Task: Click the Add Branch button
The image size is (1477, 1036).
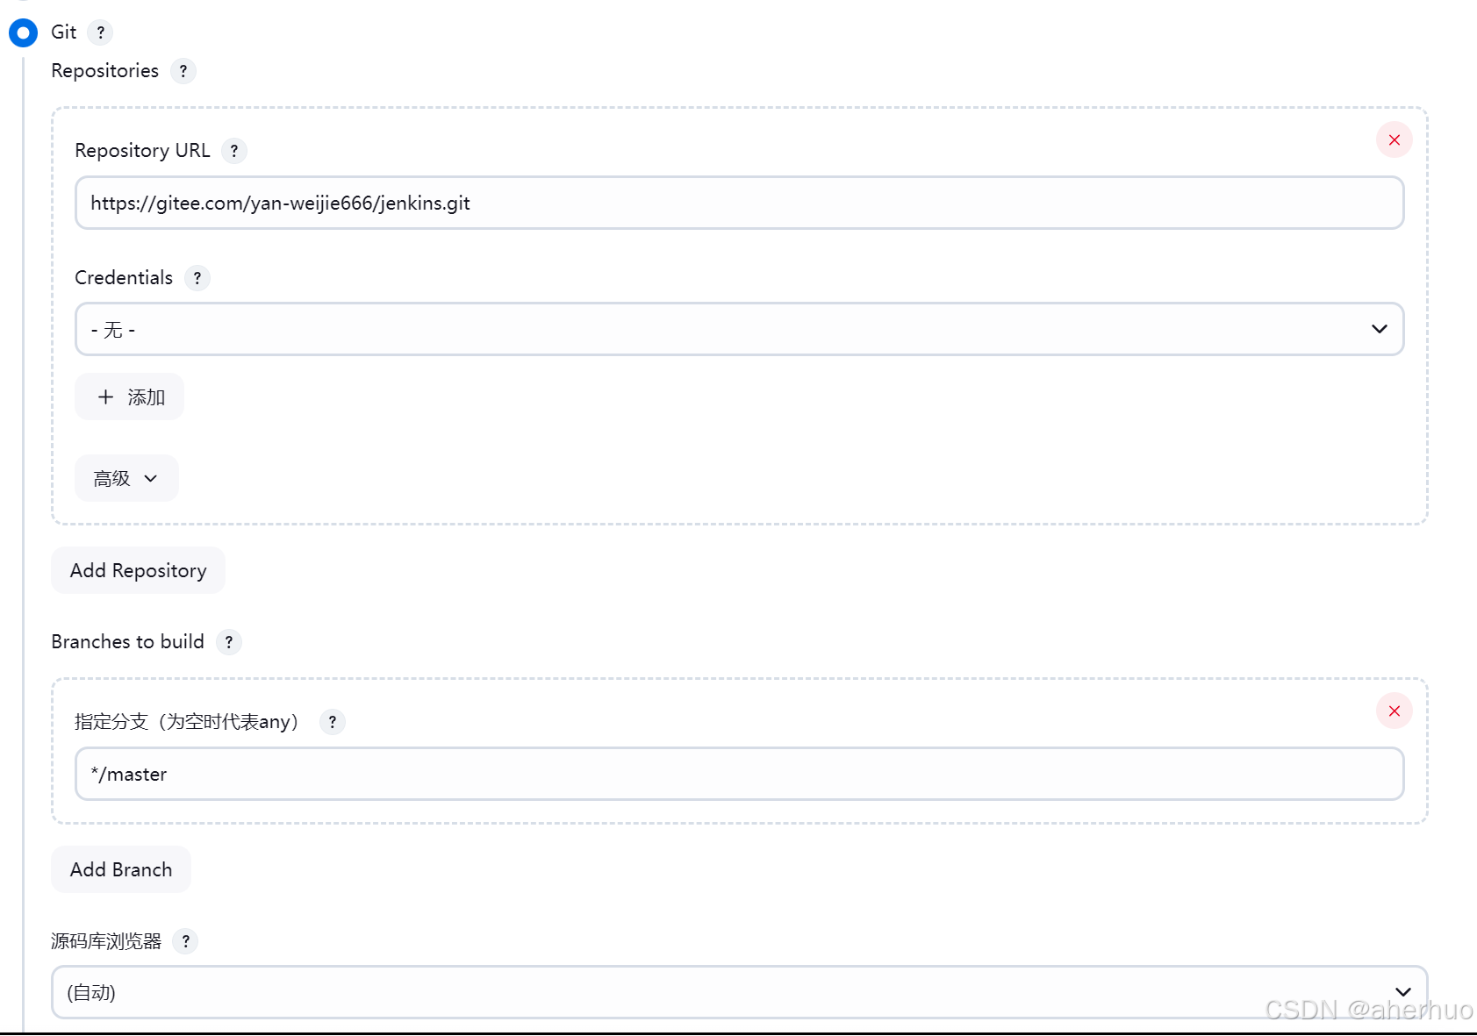Action: point(121,869)
